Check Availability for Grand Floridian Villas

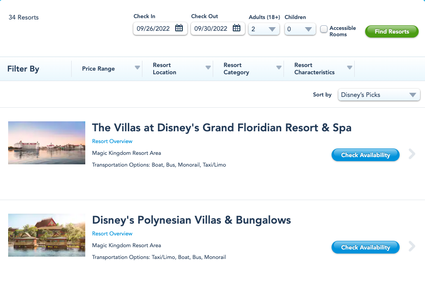tap(366, 155)
